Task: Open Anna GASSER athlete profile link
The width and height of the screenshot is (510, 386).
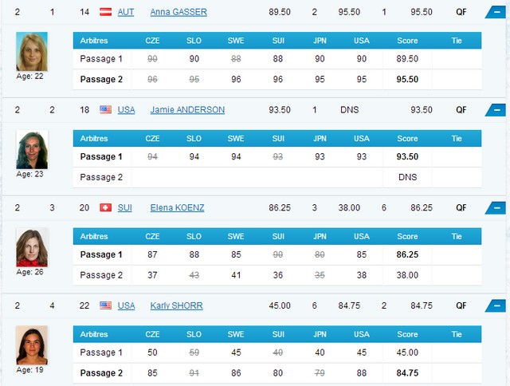Action: (178, 12)
